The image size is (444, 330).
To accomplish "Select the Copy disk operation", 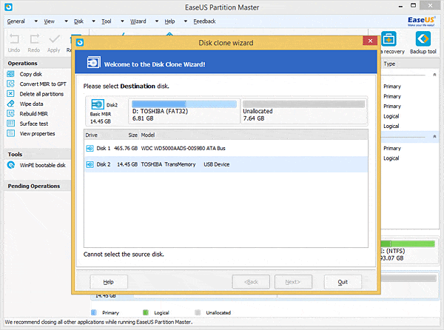I will [x=31, y=74].
